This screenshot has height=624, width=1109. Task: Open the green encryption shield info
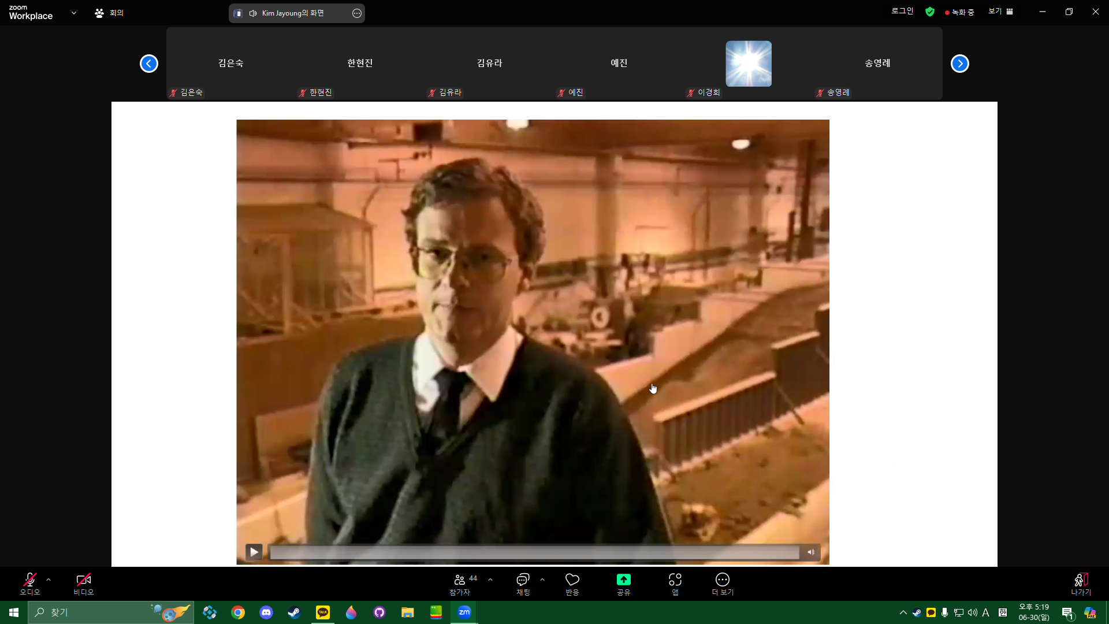(930, 12)
